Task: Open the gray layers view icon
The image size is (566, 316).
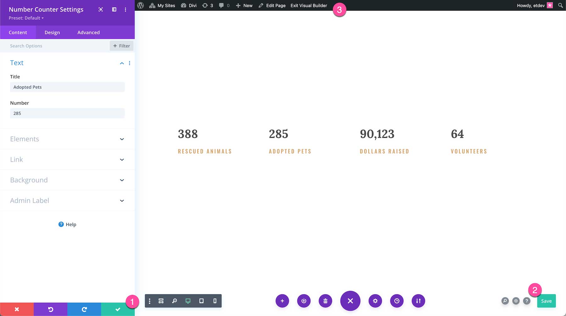Action: coord(516,301)
